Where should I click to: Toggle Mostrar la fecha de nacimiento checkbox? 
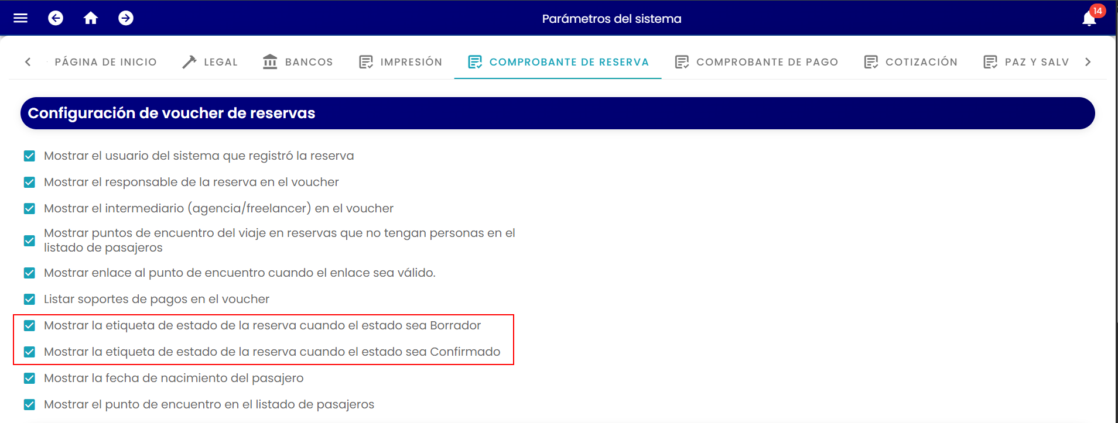pos(29,378)
